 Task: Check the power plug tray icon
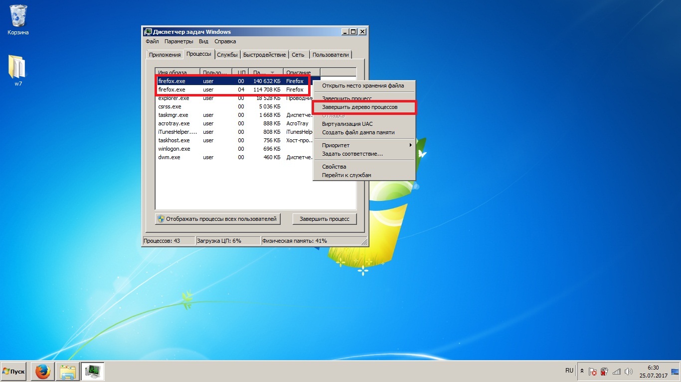604,372
